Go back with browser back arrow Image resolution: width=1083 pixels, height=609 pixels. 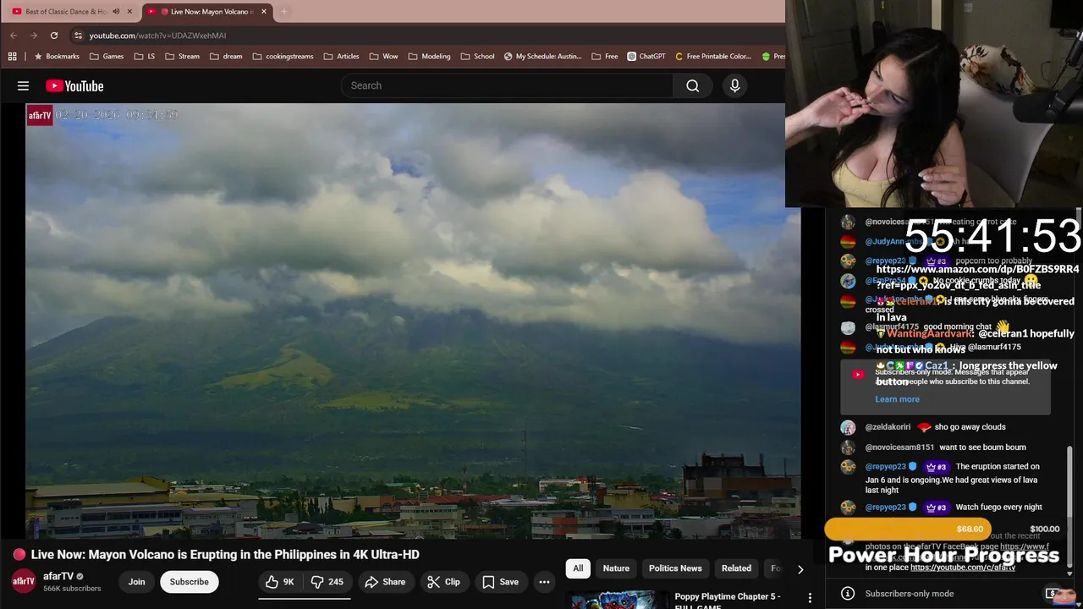[x=13, y=36]
